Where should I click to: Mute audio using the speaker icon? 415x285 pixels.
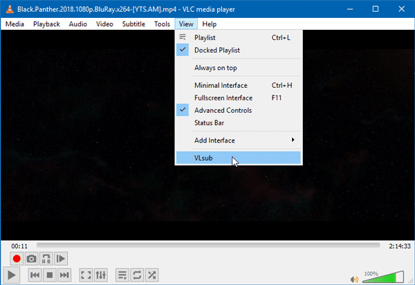(354, 279)
